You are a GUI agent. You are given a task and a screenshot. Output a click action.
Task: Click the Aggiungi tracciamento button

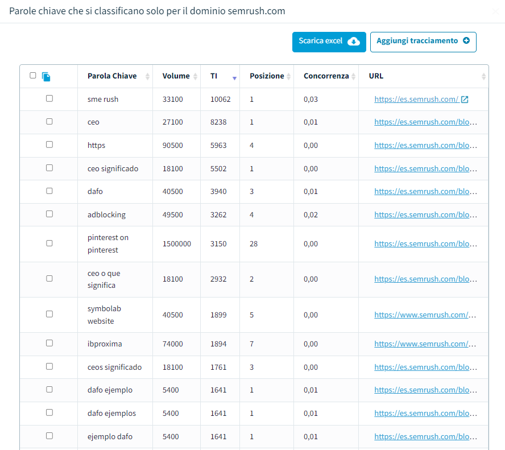(423, 42)
